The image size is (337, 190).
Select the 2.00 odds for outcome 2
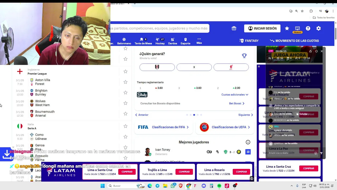click(236, 88)
